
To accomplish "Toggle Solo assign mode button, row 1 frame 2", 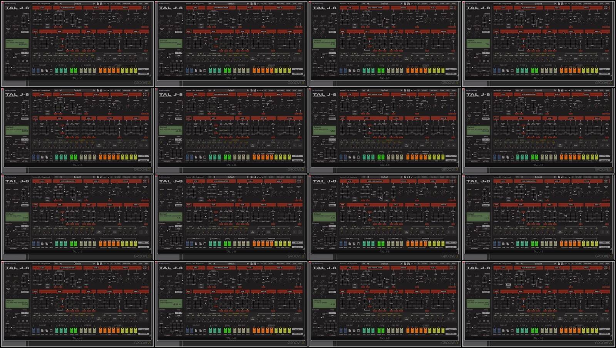I will (235, 70).
